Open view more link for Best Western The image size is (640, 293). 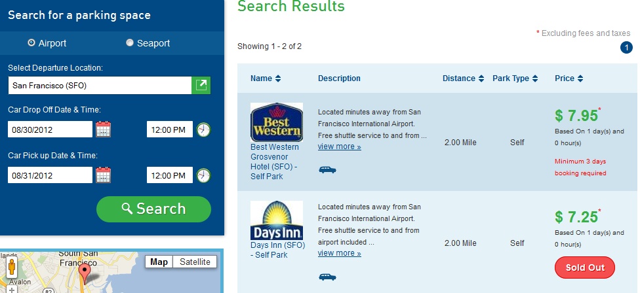click(340, 146)
